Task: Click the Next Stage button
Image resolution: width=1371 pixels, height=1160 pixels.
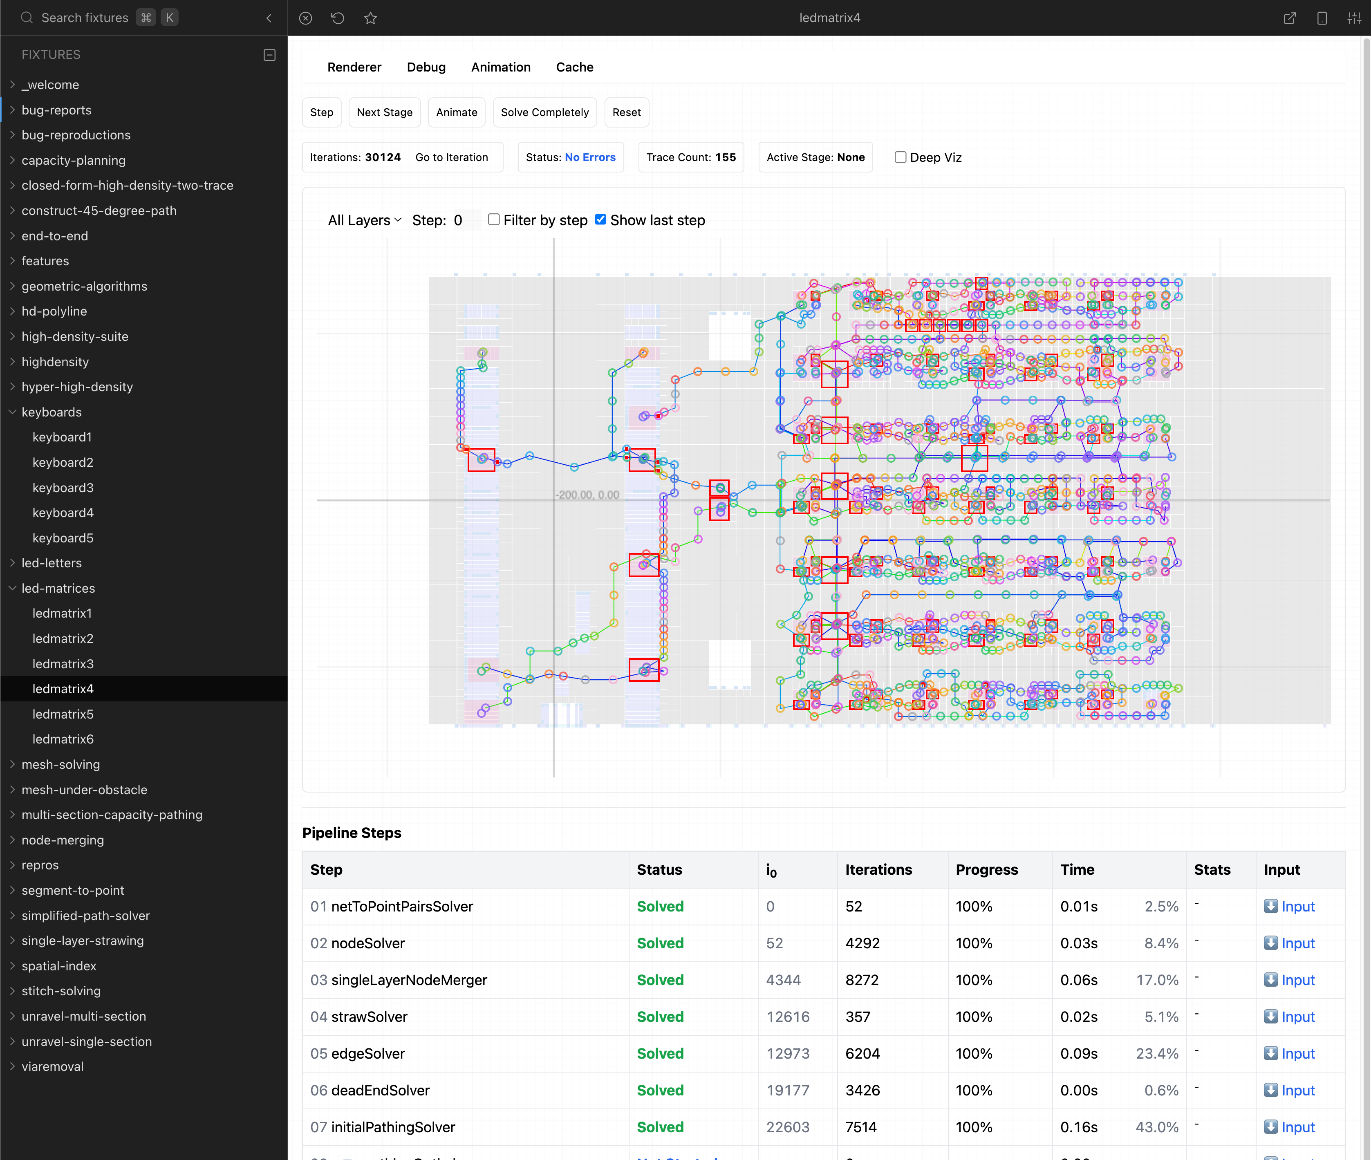Action: [x=384, y=112]
